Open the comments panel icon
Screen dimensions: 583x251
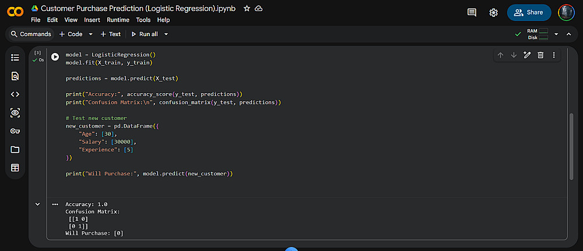point(472,12)
